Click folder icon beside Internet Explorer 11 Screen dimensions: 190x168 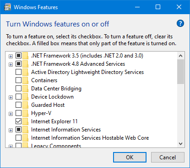26,121
